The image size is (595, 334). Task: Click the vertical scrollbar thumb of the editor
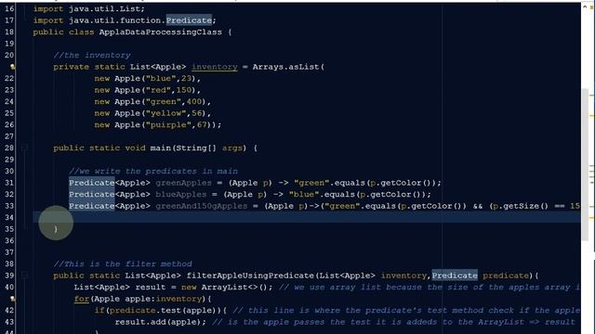(585, 165)
